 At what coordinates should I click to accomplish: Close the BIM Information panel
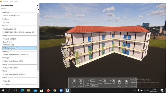38,5
